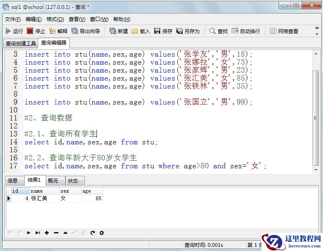Select the 张汇美 name cell
This screenshot has height=251, width=323.
[44, 198]
